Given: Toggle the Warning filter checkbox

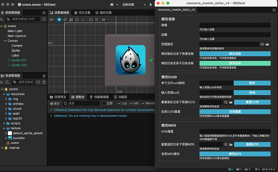Looking at the screenshot, I should 143,103.
